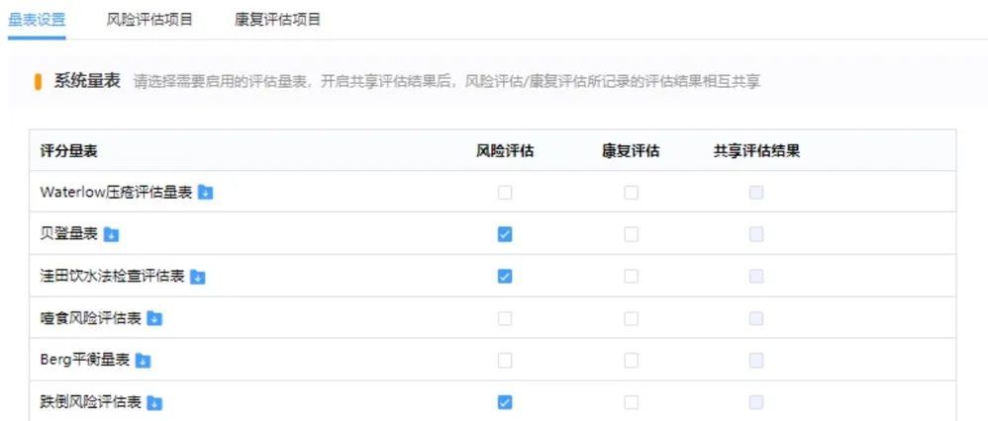Open the 康复评估项目 tab

[278, 19]
